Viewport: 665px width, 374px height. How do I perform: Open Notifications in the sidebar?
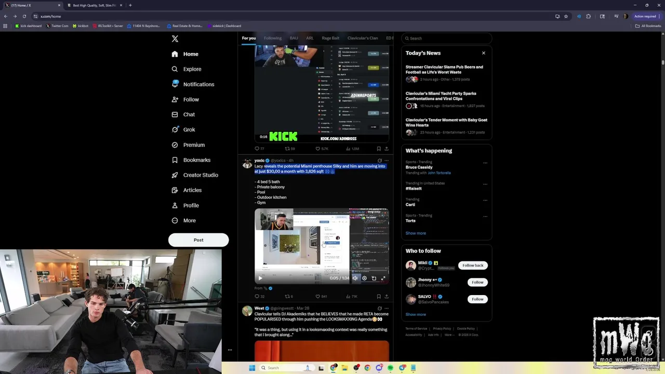pyautogui.click(x=193, y=84)
